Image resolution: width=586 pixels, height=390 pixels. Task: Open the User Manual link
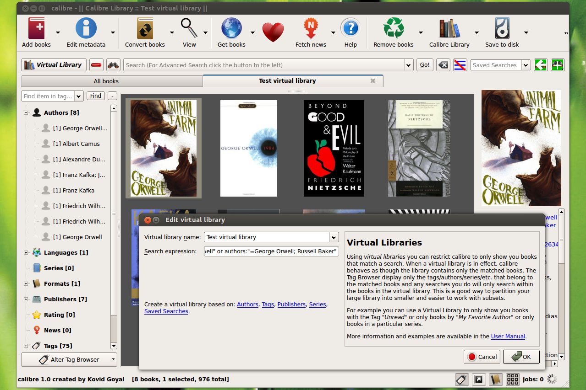pos(508,336)
